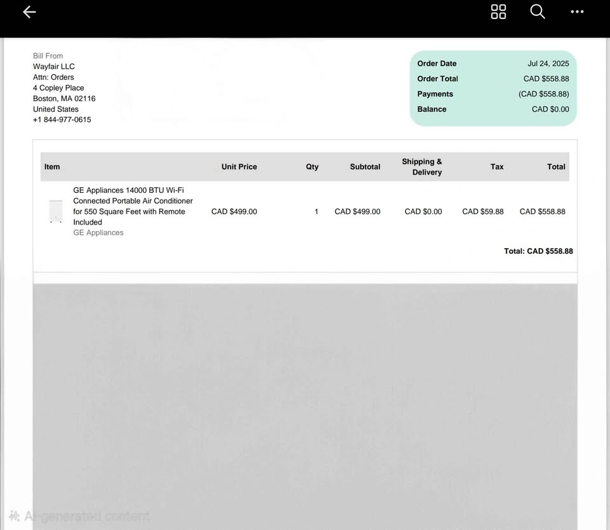Select the Boston, MA 02116 line
Screen dimensions: 610x530
[64, 98]
